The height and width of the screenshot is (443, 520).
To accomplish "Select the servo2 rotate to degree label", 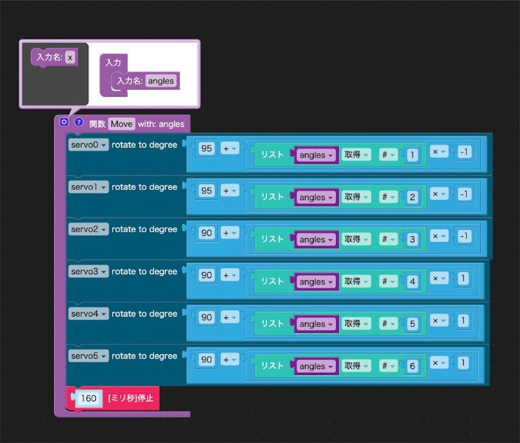I will click(x=144, y=229).
